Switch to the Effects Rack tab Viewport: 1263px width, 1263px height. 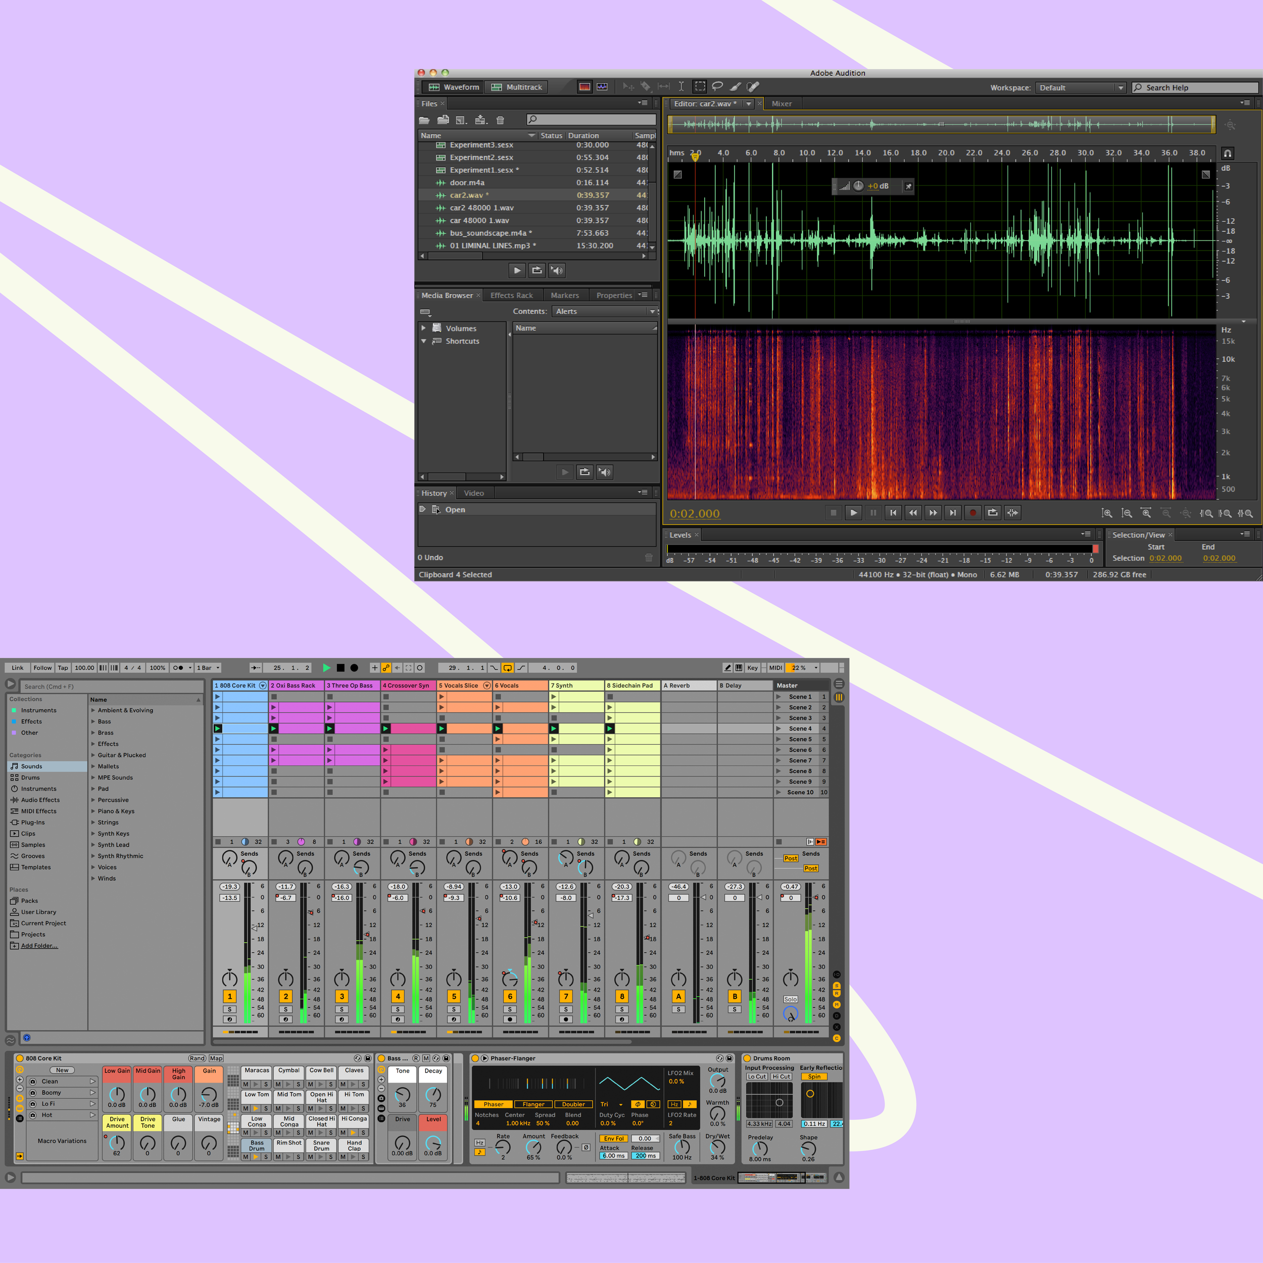coord(511,296)
